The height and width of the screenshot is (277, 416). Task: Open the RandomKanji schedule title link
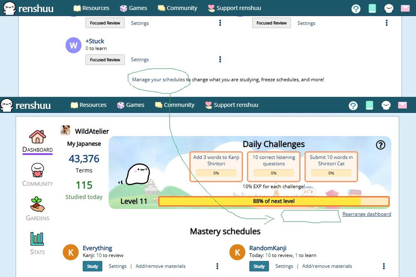267,248
